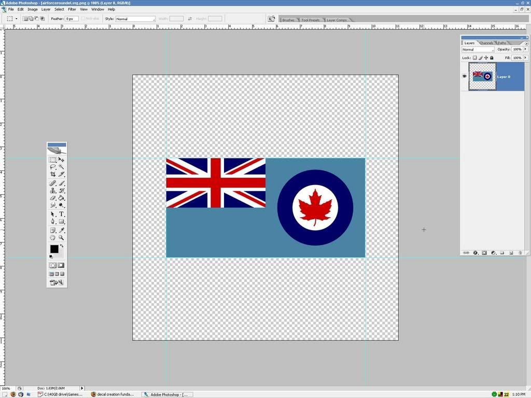Switch to the Channels tab
Screen dimensions: 531x398
486,43
